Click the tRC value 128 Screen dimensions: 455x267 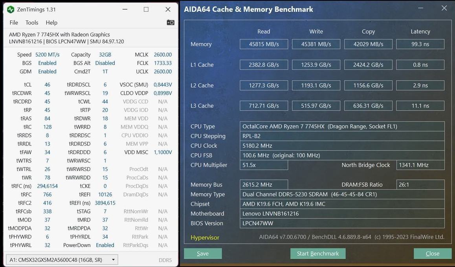pyautogui.click(x=47, y=127)
